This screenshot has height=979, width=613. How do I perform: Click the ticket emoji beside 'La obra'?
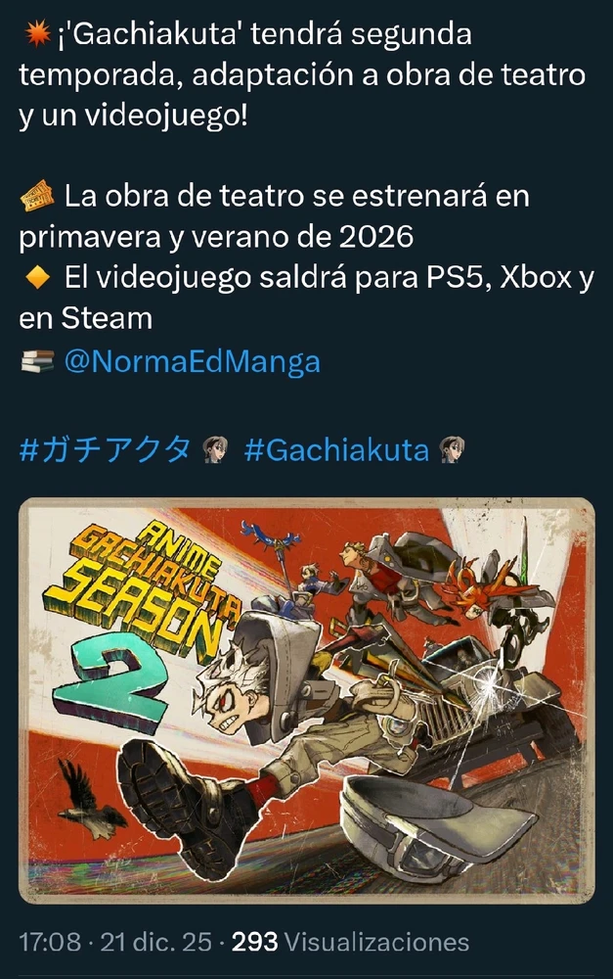click(37, 196)
